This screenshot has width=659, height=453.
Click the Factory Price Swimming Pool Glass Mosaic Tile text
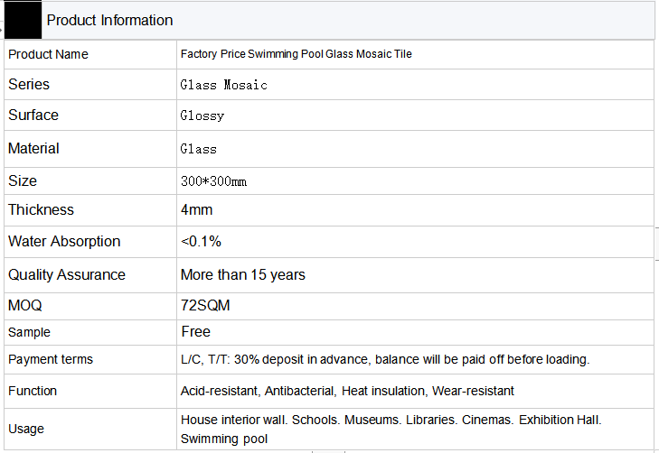pyautogui.click(x=296, y=54)
